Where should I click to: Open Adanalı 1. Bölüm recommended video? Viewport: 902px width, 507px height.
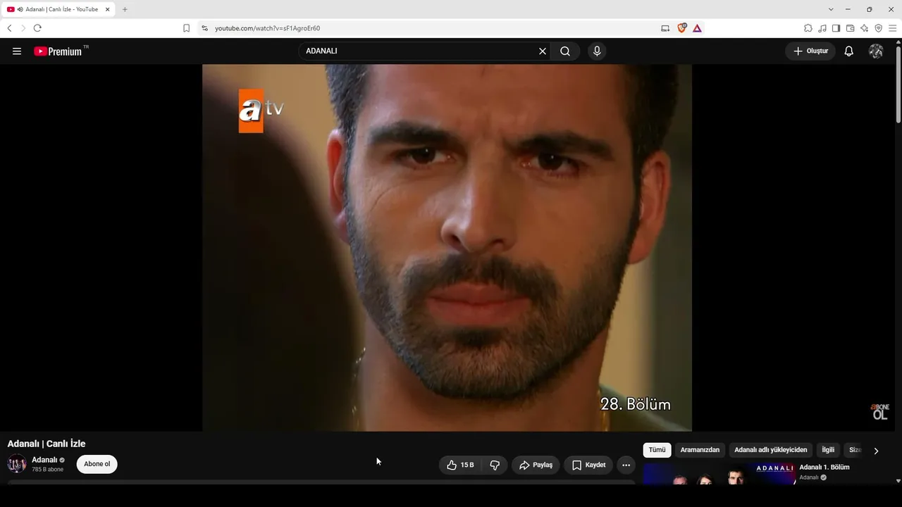pyautogui.click(x=824, y=468)
